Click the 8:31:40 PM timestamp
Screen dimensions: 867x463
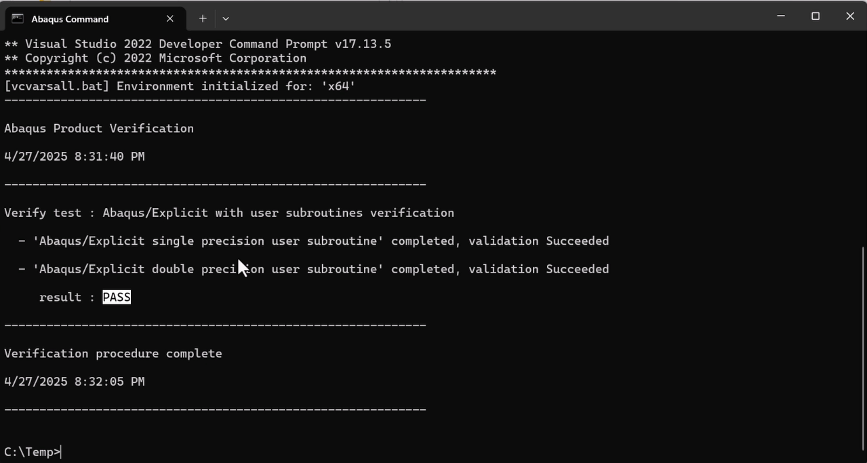pos(74,156)
